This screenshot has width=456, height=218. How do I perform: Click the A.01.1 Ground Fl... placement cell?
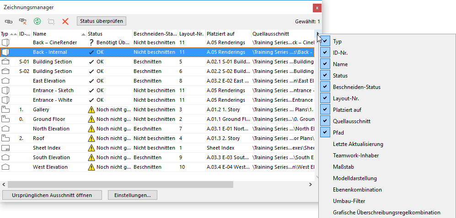point(228,119)
